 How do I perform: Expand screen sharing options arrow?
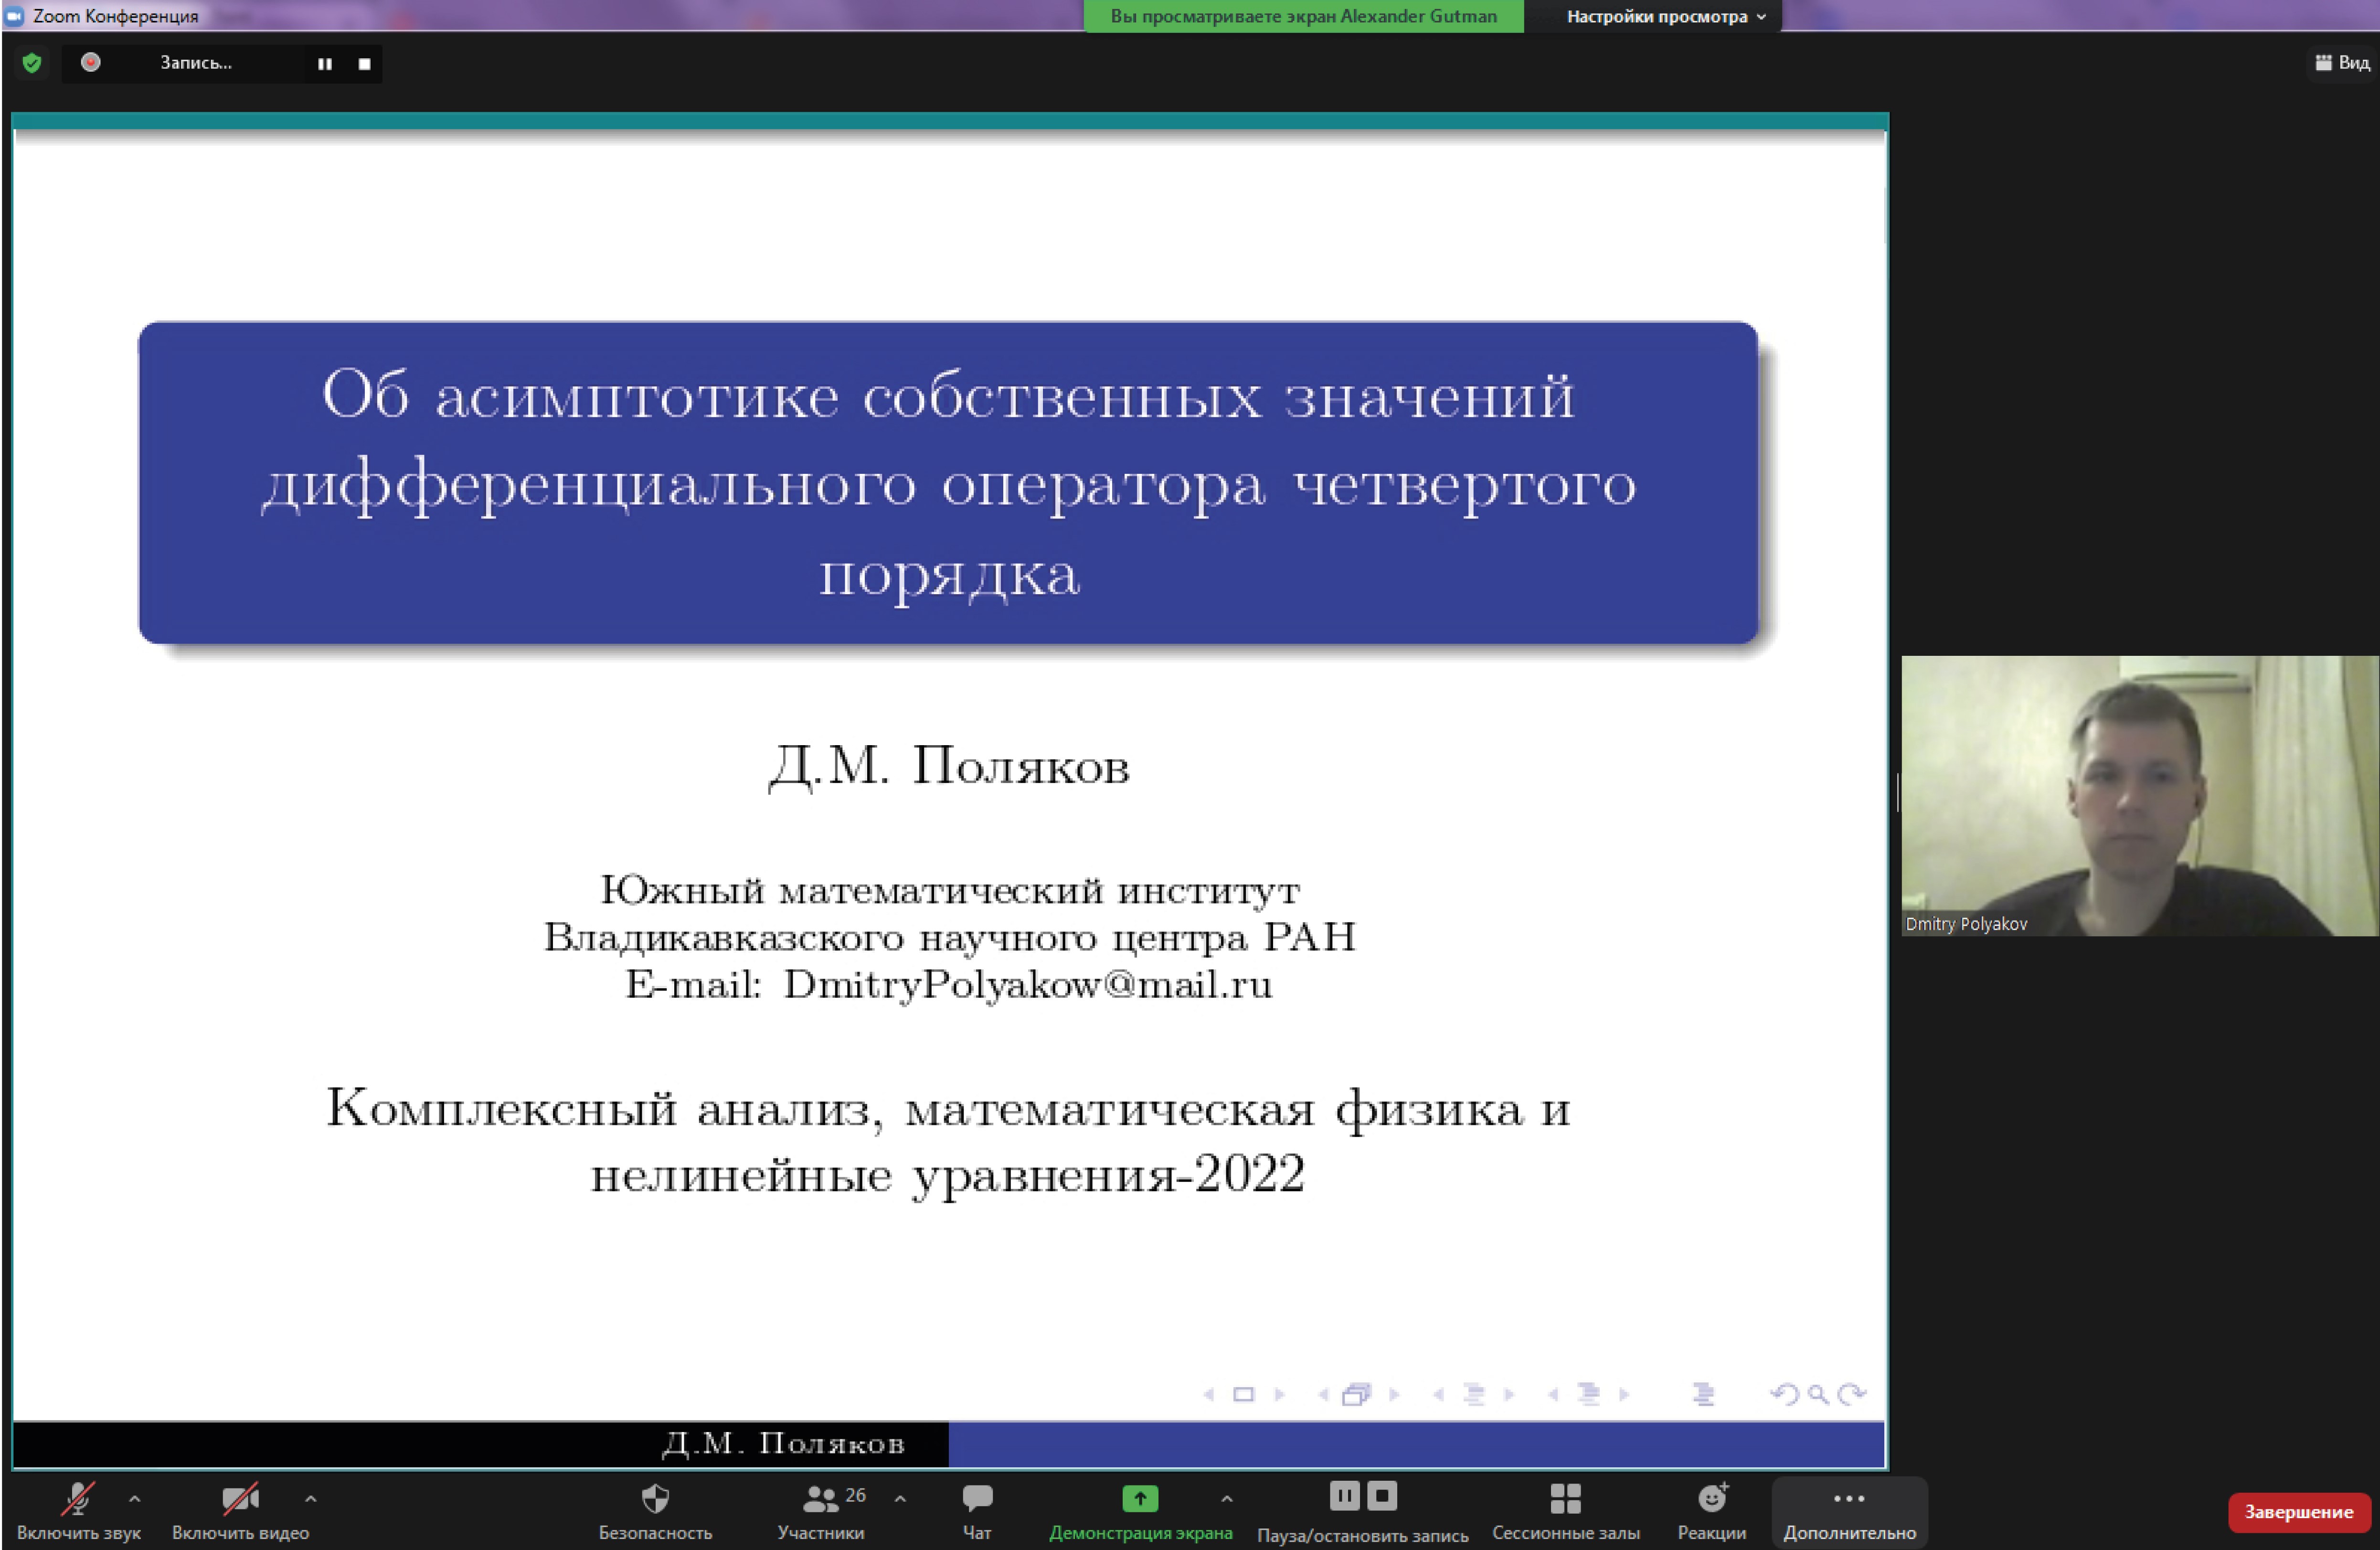[1227, 1498]
